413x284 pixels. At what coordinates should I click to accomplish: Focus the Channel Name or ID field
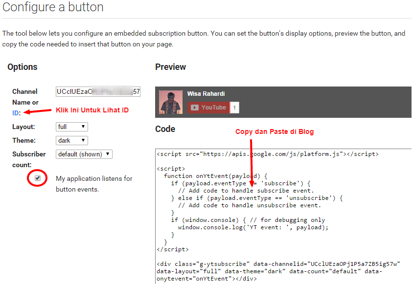98,91
